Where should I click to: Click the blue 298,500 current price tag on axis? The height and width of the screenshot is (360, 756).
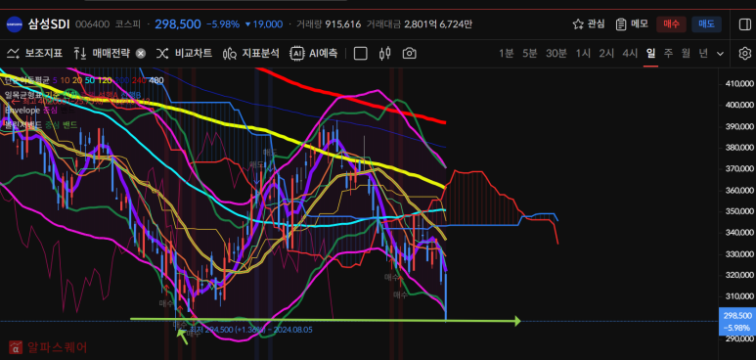(737, 322)
